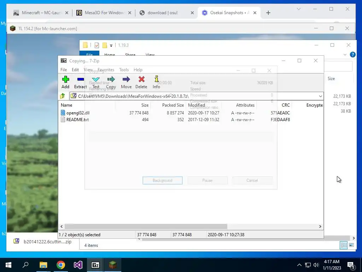Close the Osekai Snapshots browser tab
Image resolution: width=362 pixels, height=272 pixels.
point(255,13)
